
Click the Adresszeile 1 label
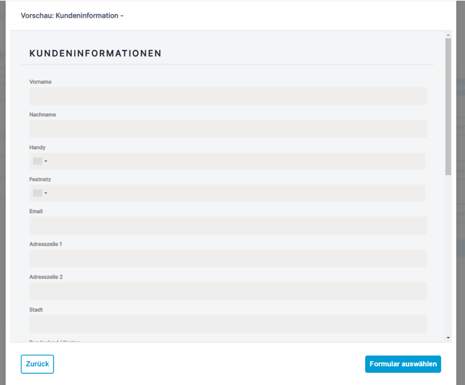point(46,244)
